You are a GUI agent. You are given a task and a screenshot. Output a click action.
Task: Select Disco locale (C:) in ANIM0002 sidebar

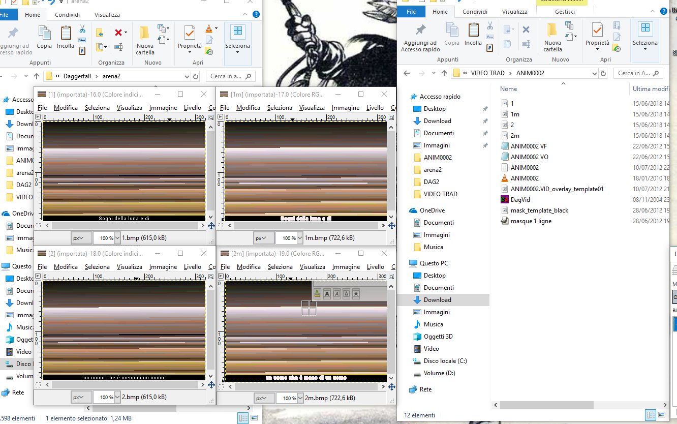coord(445,361)
